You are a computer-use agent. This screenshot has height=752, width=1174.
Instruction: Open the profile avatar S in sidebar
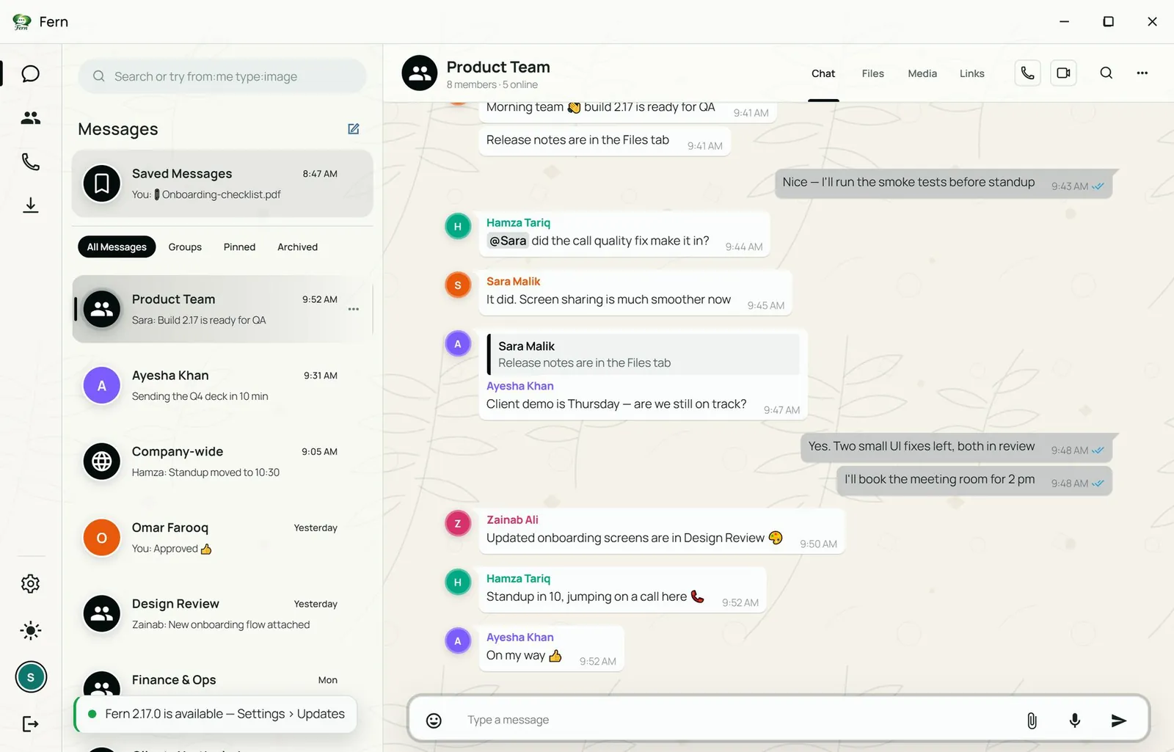31,677
